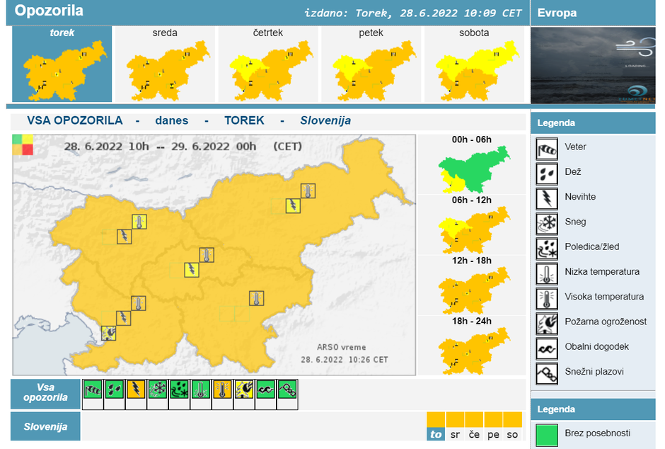The width and height of the screenshot is (665, 449).
Task: Filter by high temperature warning icon
Action: click(x=223, y=390)
